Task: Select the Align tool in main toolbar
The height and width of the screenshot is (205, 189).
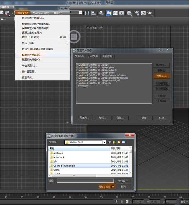Action: 93,13
